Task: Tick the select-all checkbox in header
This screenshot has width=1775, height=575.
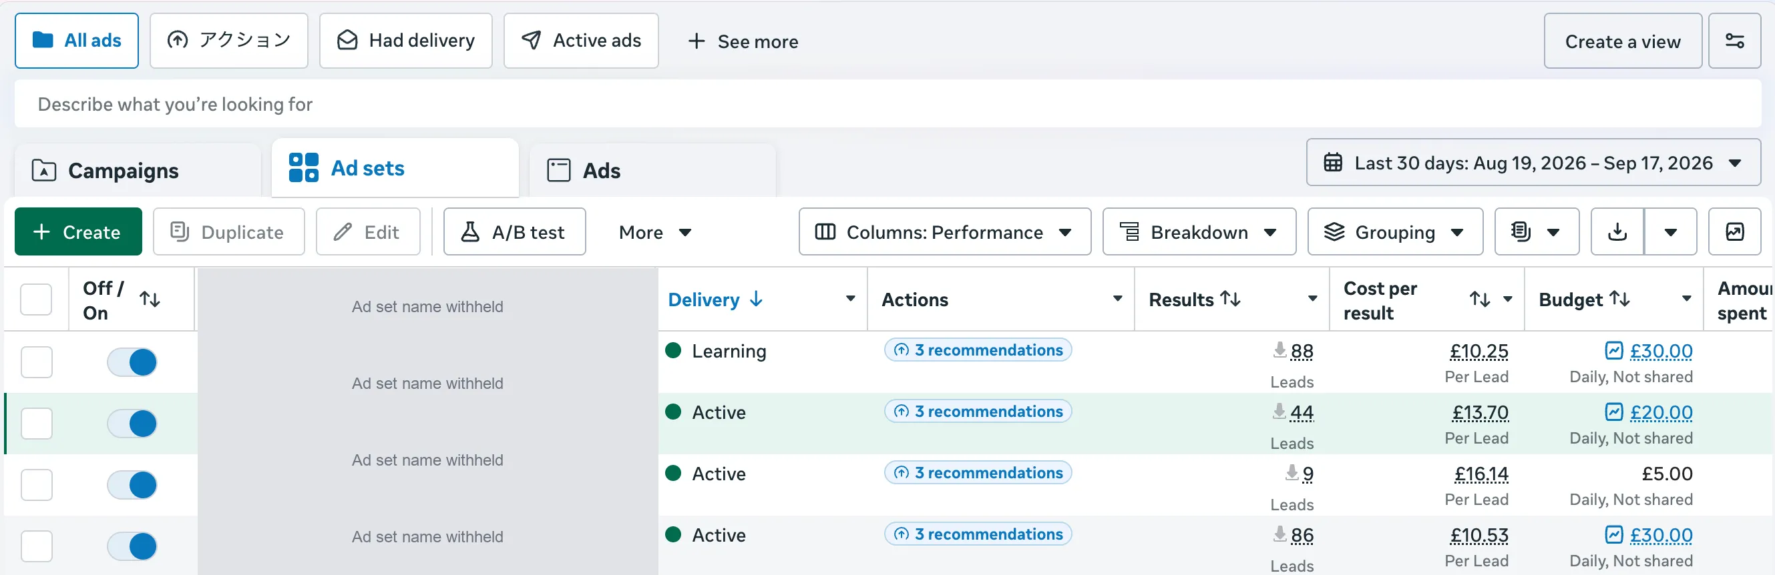Action: click(37, 300)
